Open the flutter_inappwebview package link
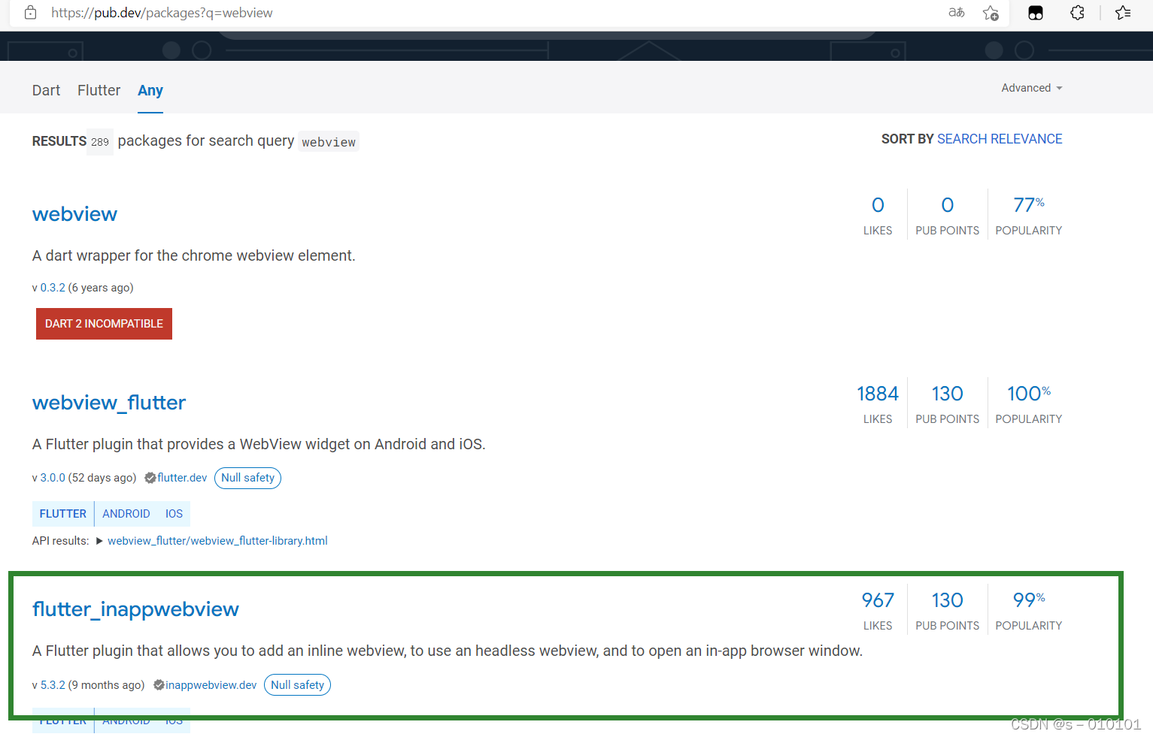 135,609
